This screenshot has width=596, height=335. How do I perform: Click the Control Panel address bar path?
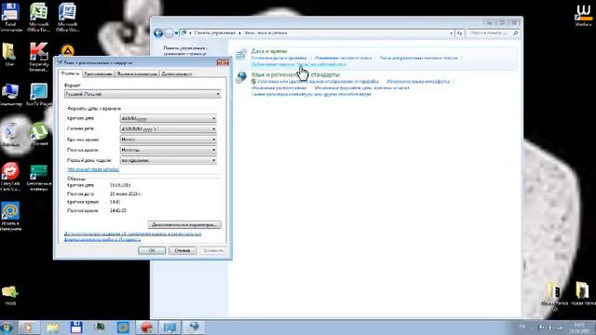tap(316, 33)
